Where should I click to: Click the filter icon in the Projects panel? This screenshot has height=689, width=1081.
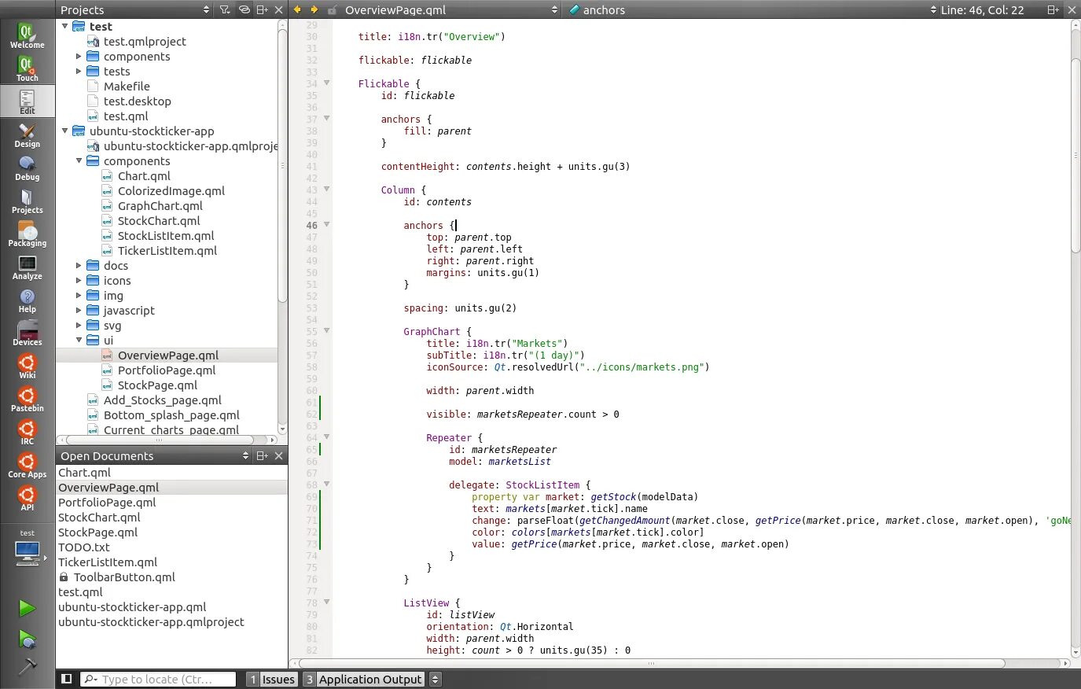pos(224,9)
